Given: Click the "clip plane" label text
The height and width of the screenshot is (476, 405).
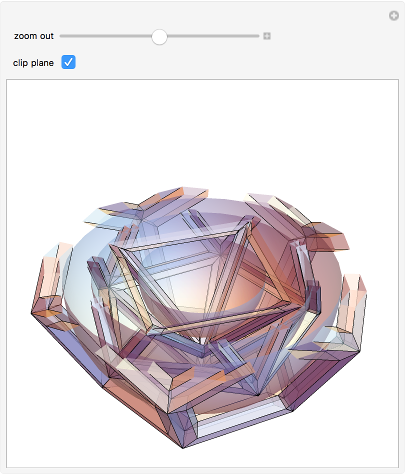Looking at the screenshot, I should pyautogui.click(x=33, y=63).
